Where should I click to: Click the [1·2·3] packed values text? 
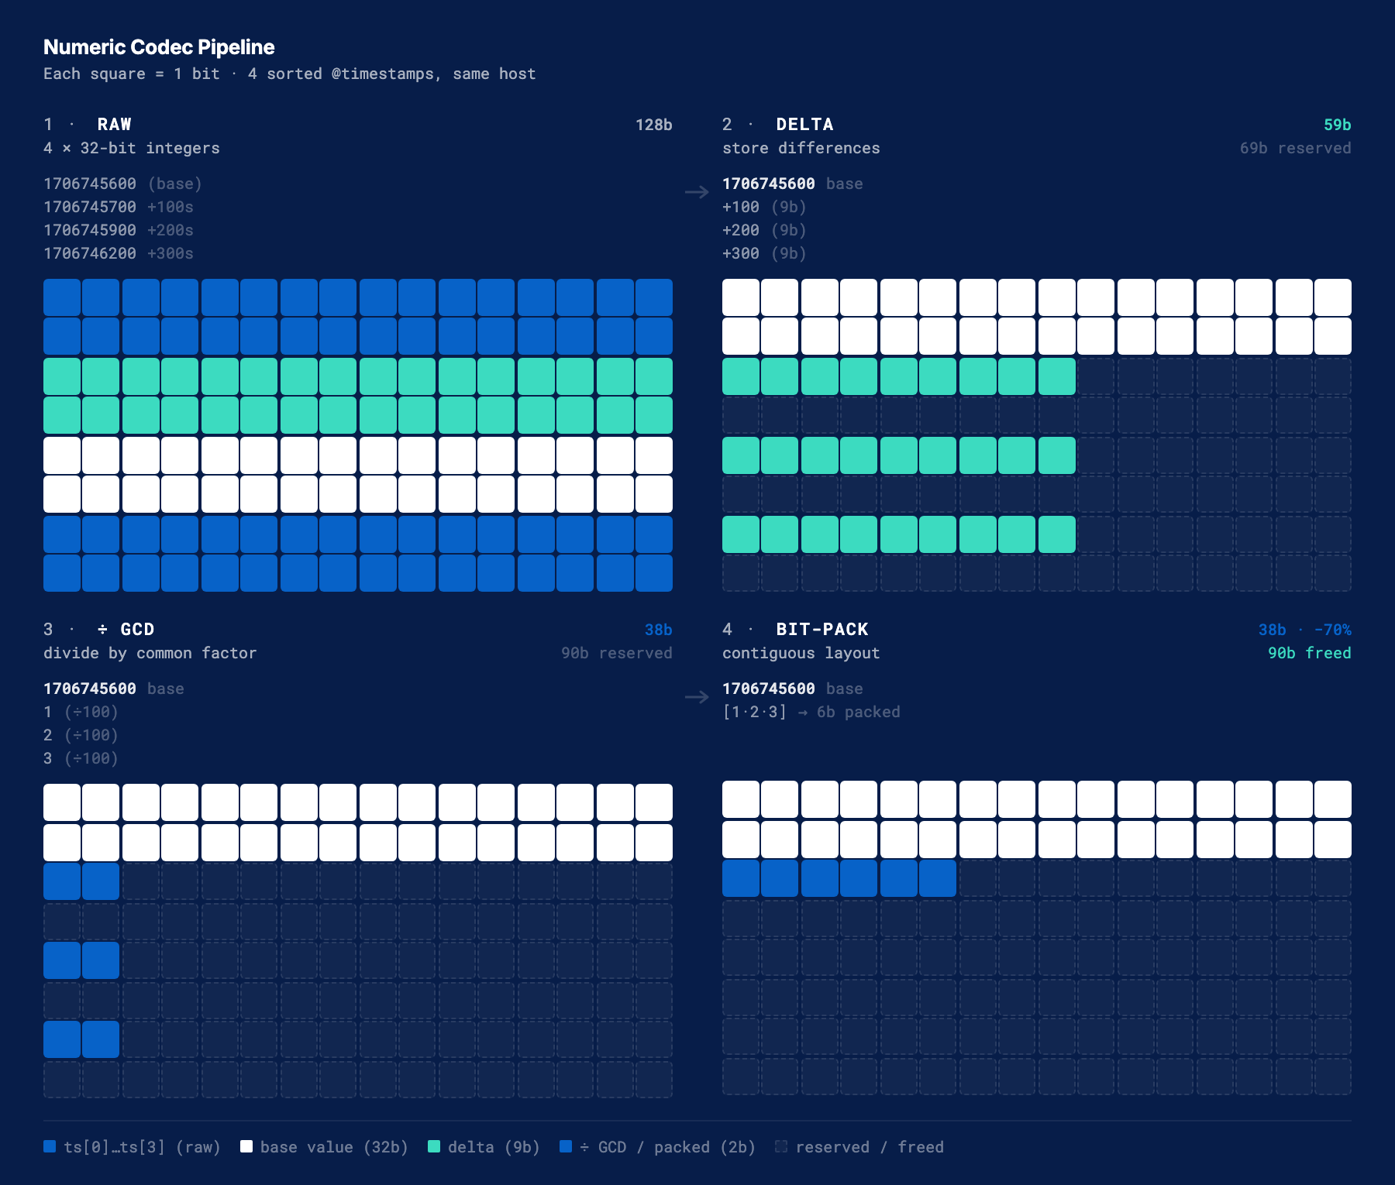tap(754, 712)
